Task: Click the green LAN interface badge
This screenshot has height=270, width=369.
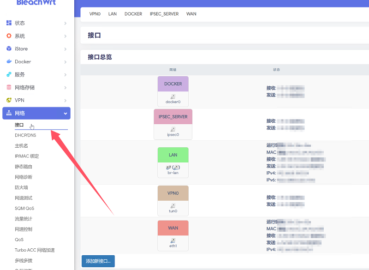Action: [x=173, y=155]
